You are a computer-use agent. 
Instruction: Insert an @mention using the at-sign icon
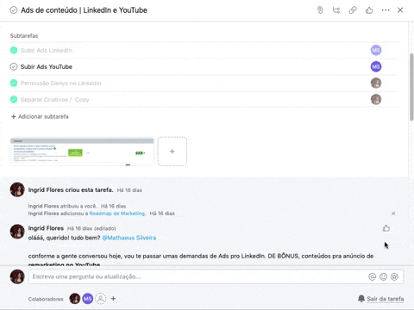(372, 276)
